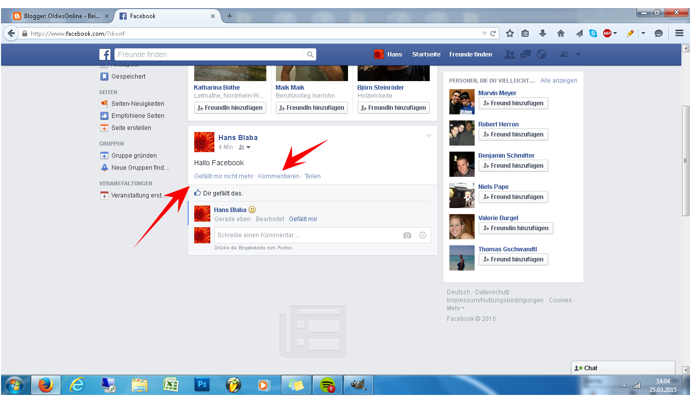Attach a photo using the camera icon
Screen dimensions: 691x403
(x=408, y=235)
